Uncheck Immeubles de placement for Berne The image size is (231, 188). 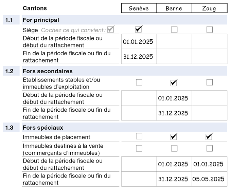pos(174,136)
